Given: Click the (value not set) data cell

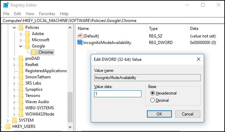Looking at the screenshot, I should click(x=203, y=36).
